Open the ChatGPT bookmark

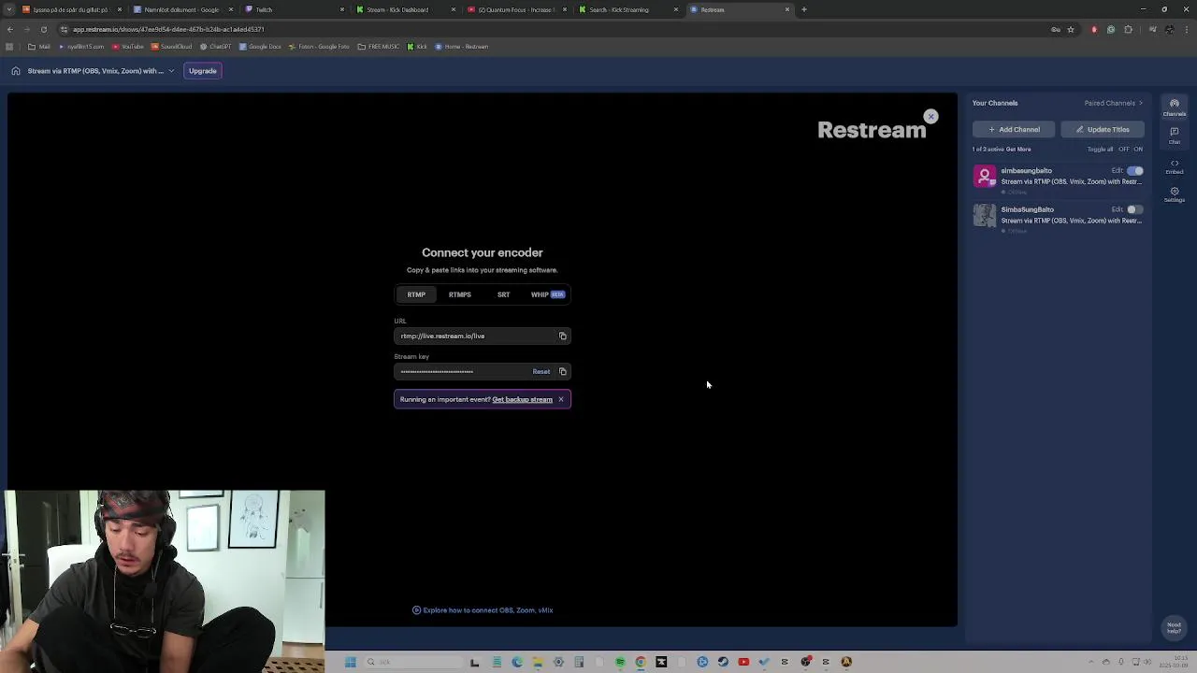pyautogui.click(x=215, y=47)
